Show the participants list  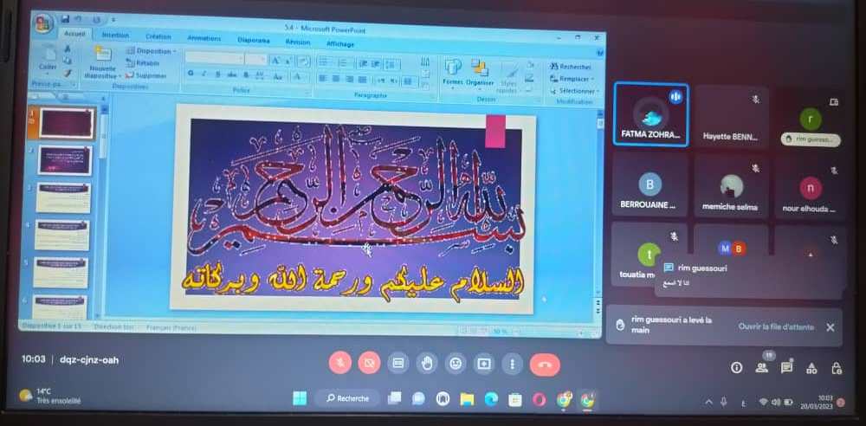[x=761, y=368]
